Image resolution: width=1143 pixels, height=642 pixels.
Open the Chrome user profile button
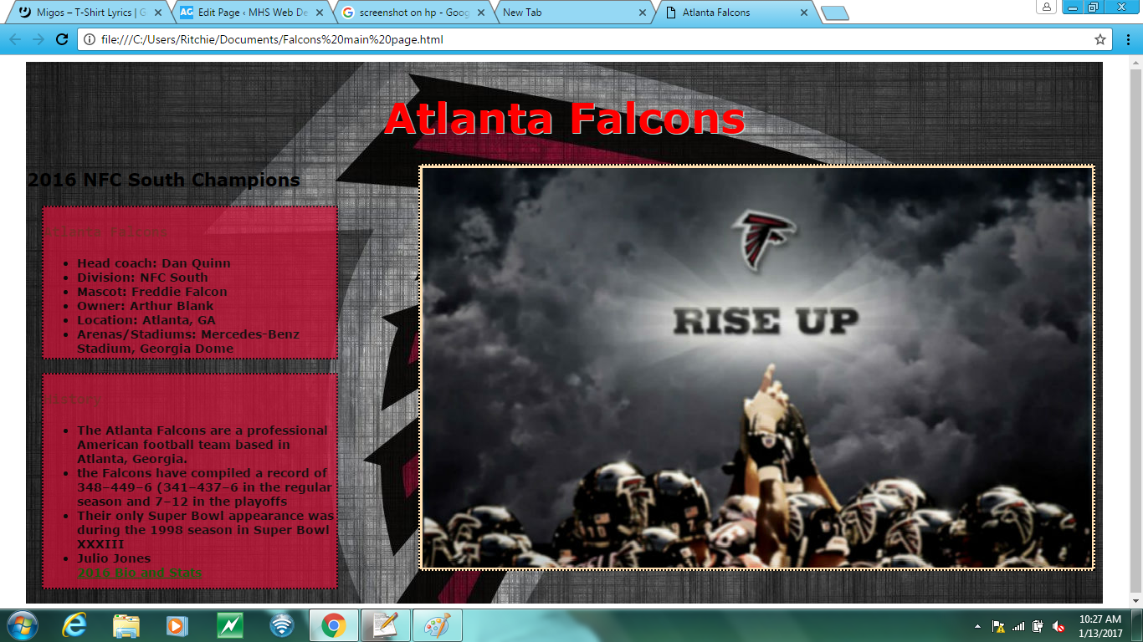[1046, 8]
